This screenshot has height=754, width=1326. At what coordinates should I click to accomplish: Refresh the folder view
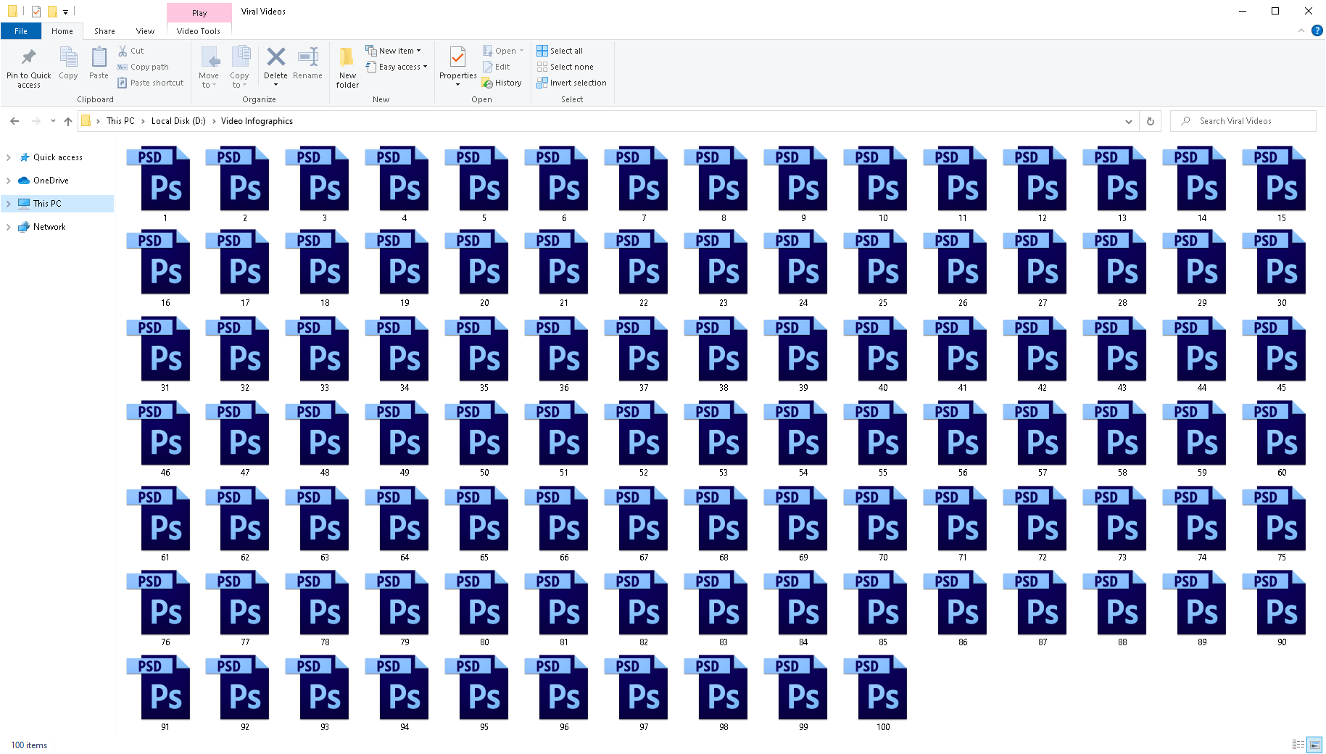pyautogui.click(x=1150, y=121)
